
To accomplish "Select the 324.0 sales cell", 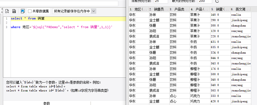I will 220,53.
